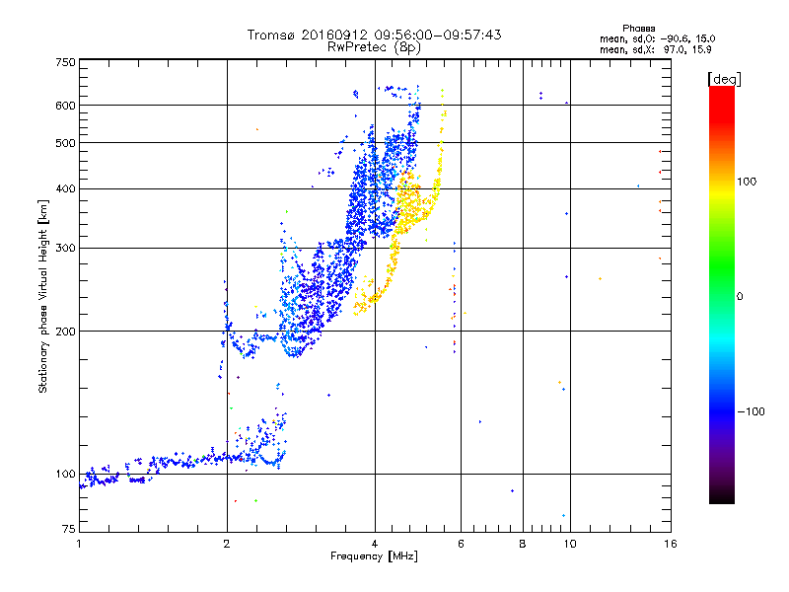Click the 'Phases' header text
The height and width of the screenshot is (592, 789).
tap(638, 29)
